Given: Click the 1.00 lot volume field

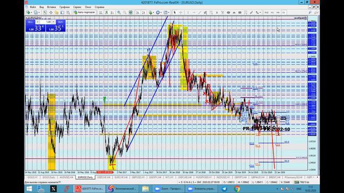Looking at the screenshot, I should pos(46,22).
